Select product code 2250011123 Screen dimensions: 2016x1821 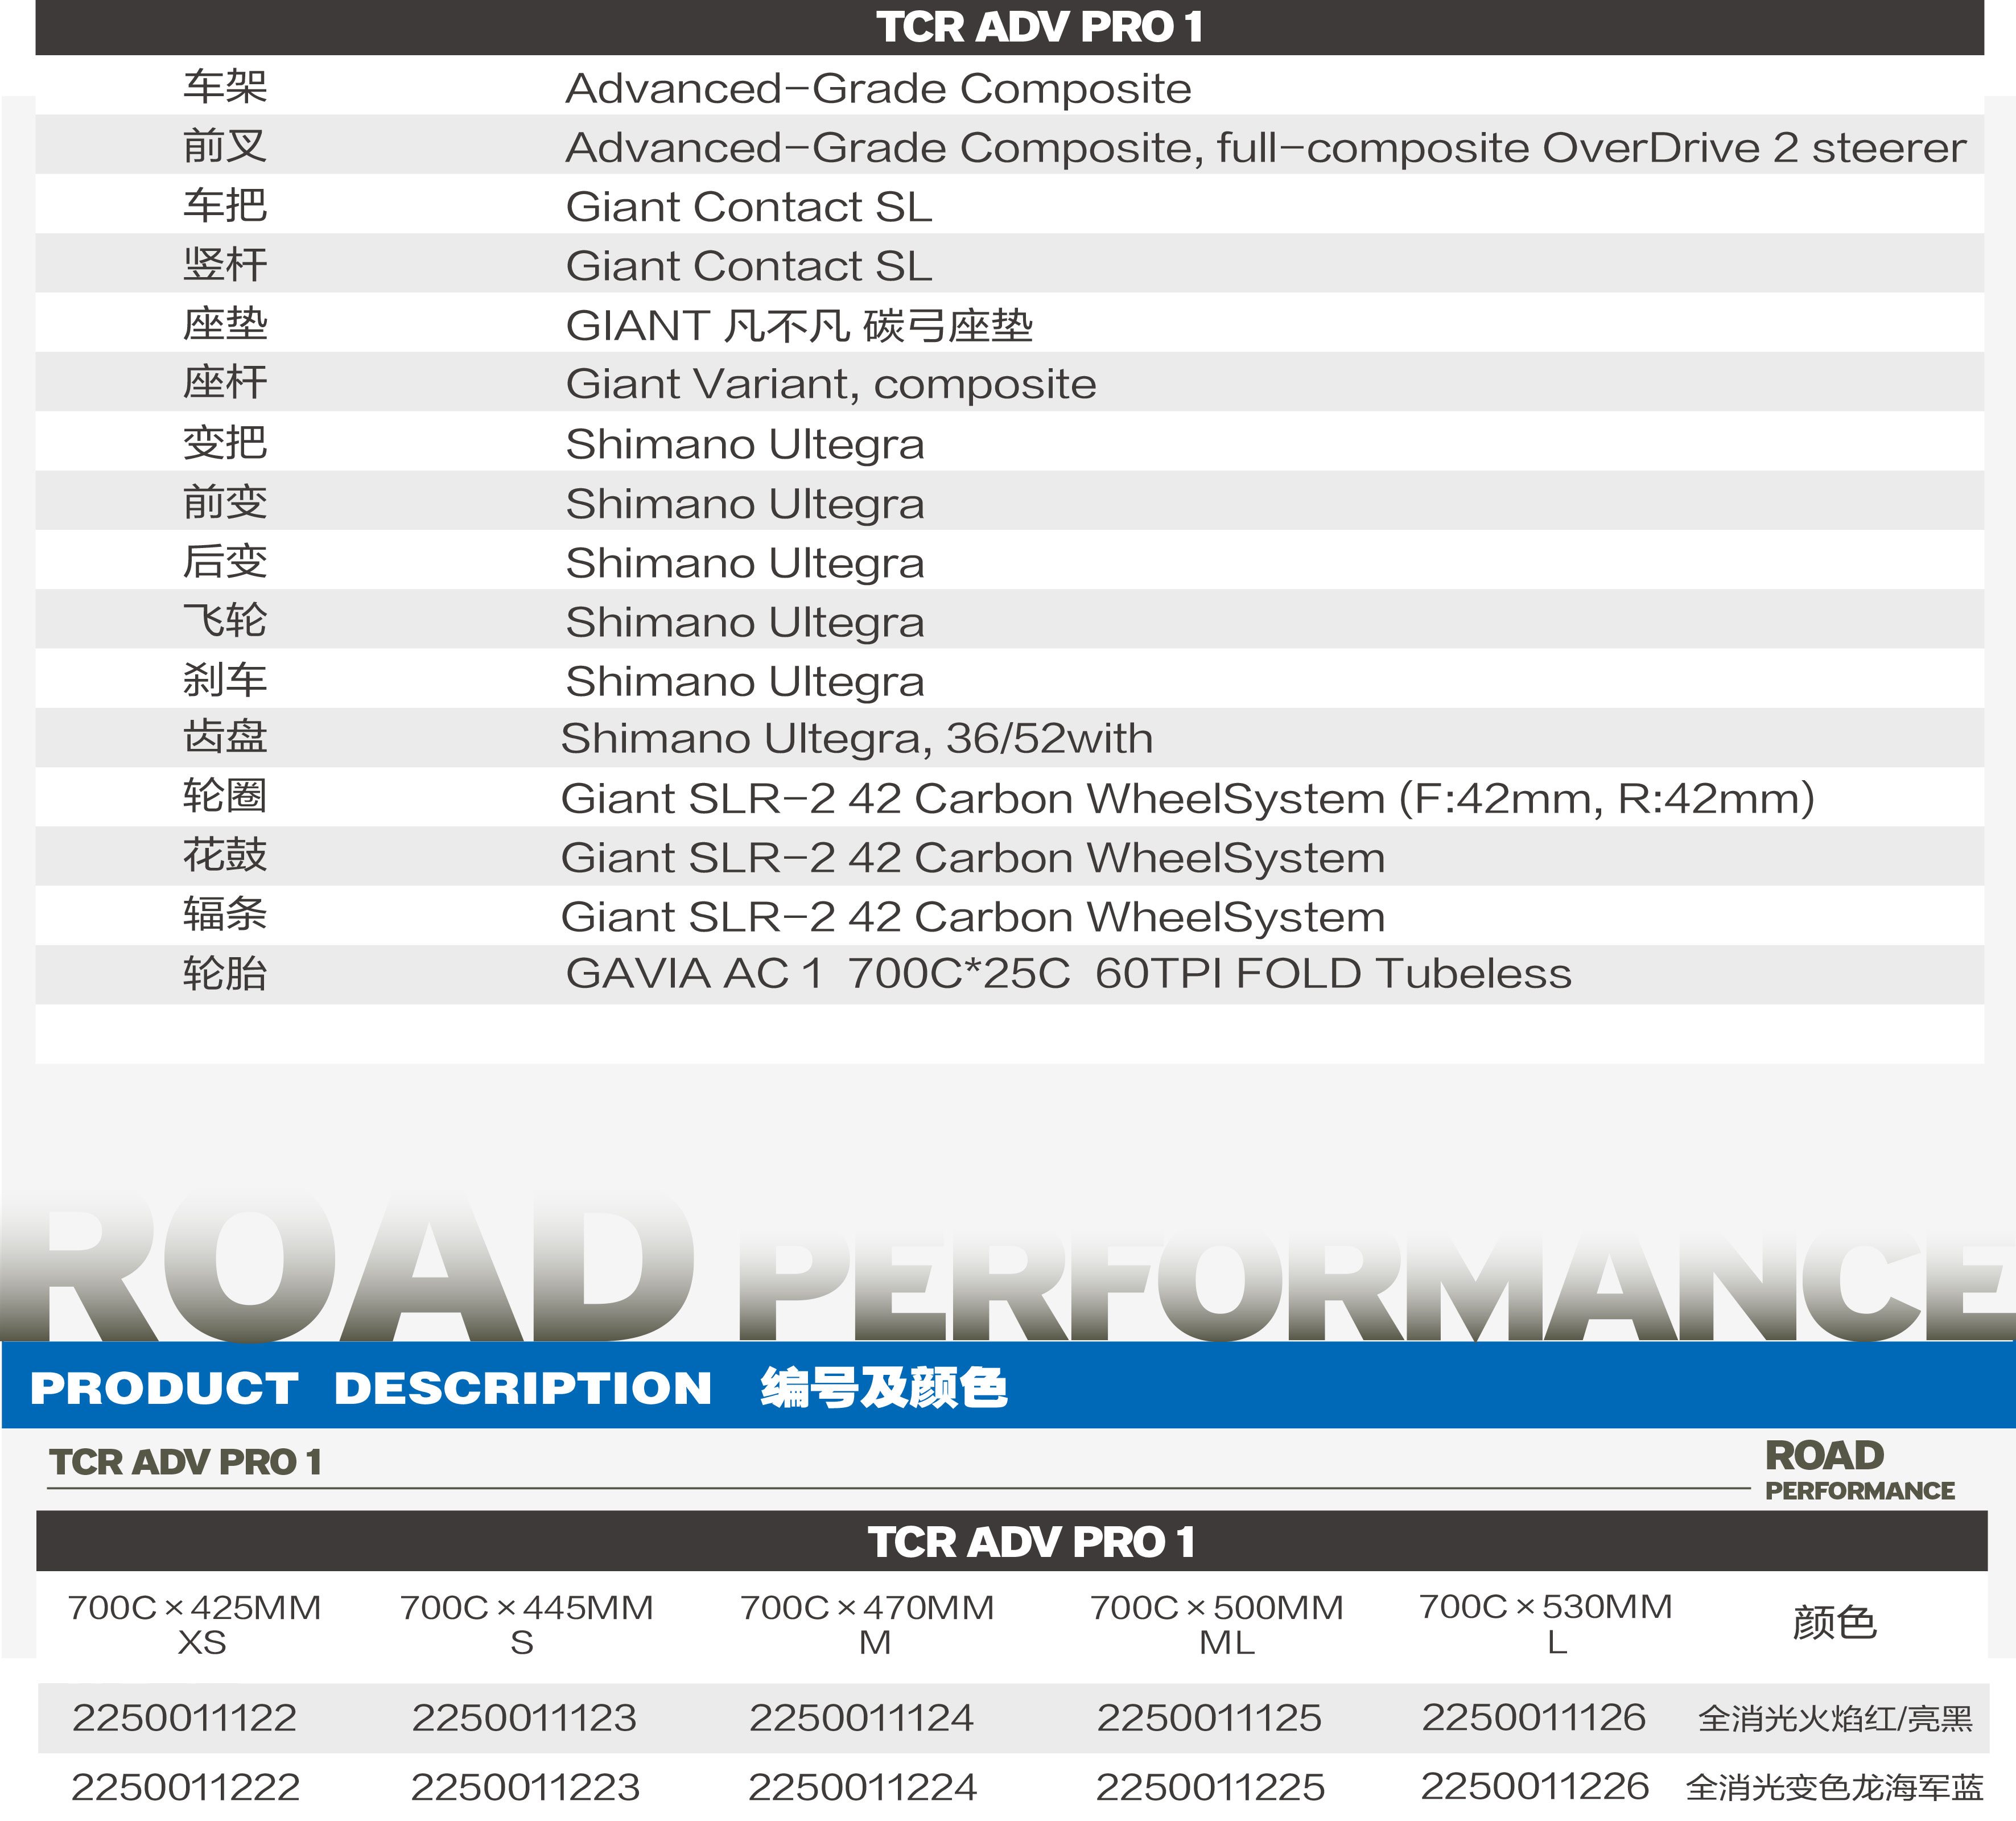click(524, 1717)
